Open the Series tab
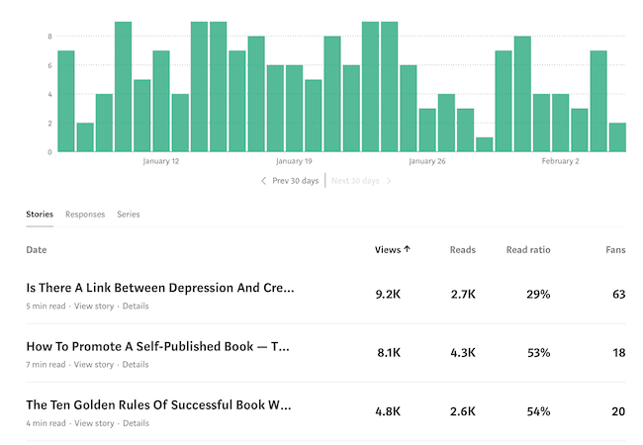The width and height of the screenshot is (643, 445). coord(128,214)
